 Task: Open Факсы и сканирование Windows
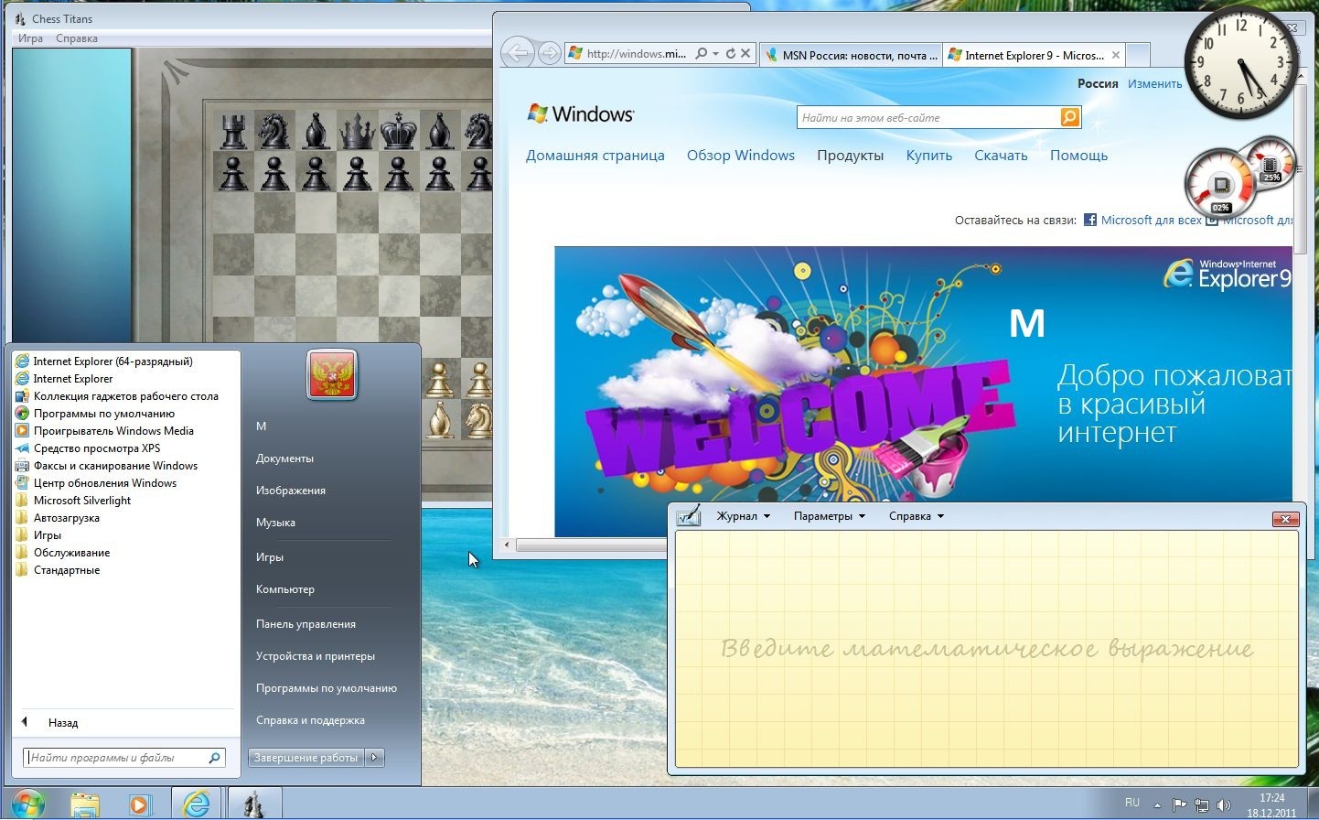pos(107,466)
